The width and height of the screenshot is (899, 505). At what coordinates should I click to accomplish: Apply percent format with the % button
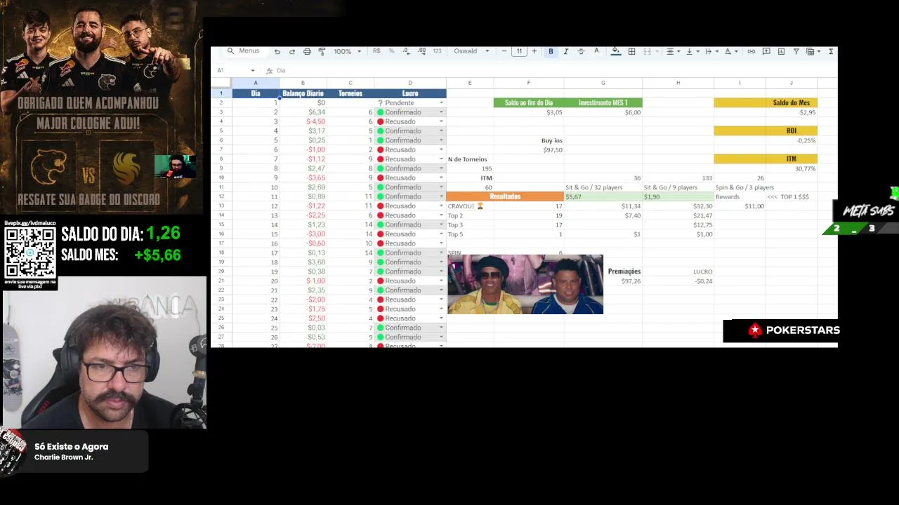391,51
